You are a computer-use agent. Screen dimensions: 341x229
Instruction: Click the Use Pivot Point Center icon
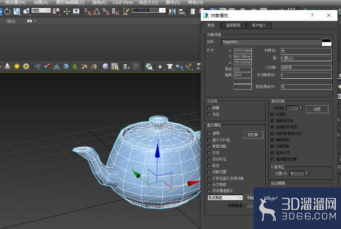click(x=56, y=11)
